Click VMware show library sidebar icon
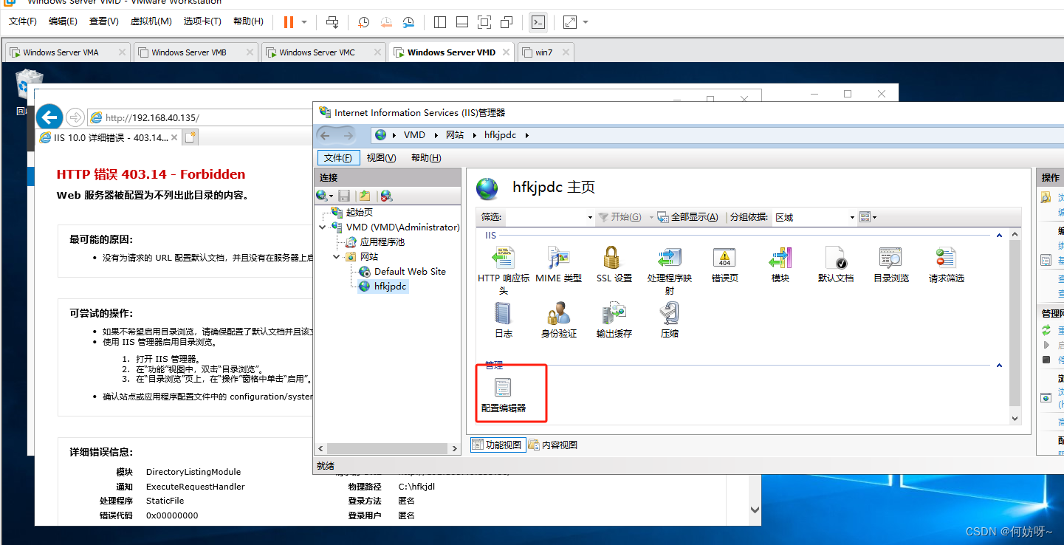The image size is (1064, 545). (440, 22)
